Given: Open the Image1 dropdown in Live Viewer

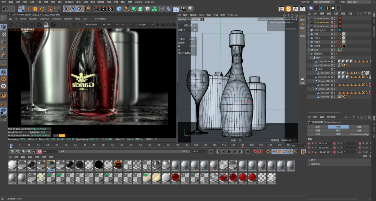Looking at the screenshot, I should (146, 25).
